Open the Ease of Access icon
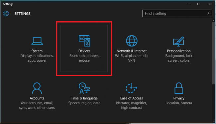This screenshot has height=124, width=216. (131, 88)
